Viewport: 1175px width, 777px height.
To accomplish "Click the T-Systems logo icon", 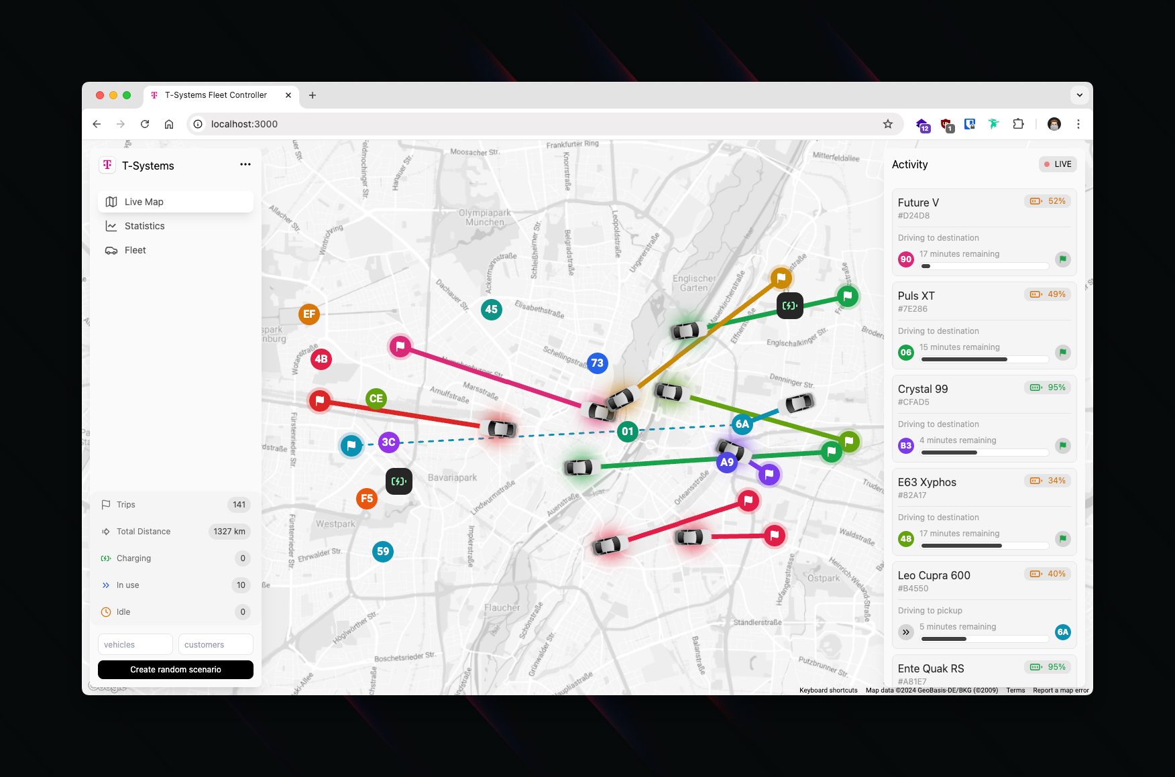I will click(x=107, y=165).
